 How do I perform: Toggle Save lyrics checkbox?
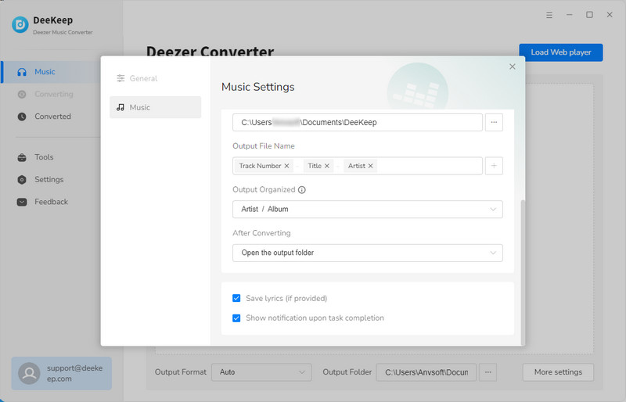click(236, 298)
